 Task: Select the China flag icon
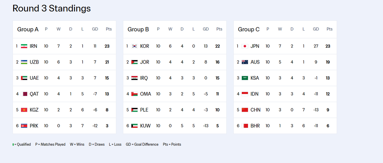coord(245,110)
